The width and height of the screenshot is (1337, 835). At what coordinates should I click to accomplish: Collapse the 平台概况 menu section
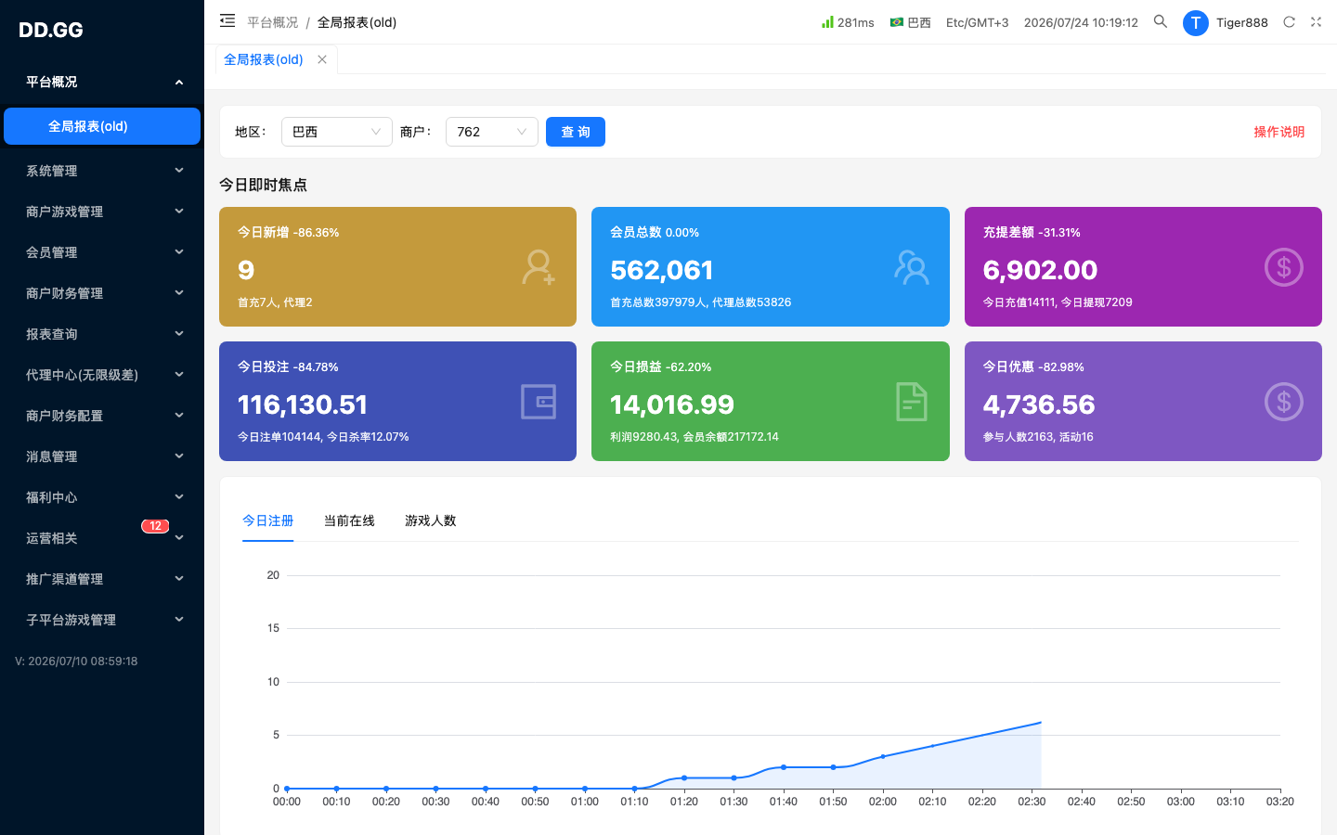click(102, 82)
